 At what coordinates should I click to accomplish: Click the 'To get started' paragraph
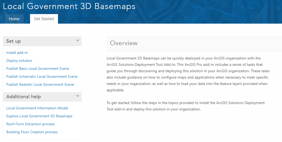tap(186, 106)
